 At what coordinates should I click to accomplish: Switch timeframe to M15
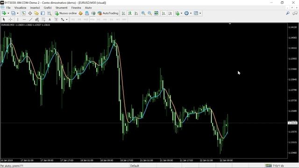tap(86, 20)
